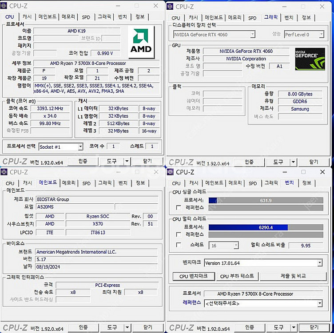
Task: Click the x 34.0 multiplier field
Action: click(x=50, y=116)
